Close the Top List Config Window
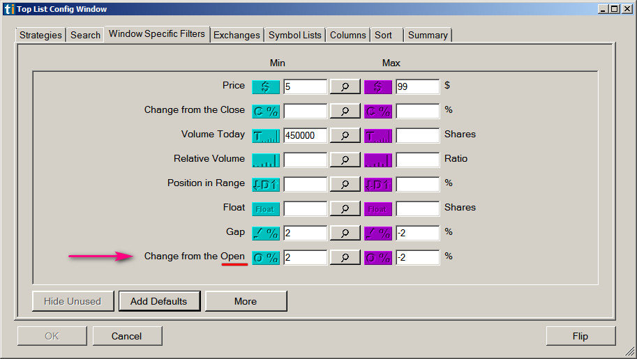 [x=627, y=9]
